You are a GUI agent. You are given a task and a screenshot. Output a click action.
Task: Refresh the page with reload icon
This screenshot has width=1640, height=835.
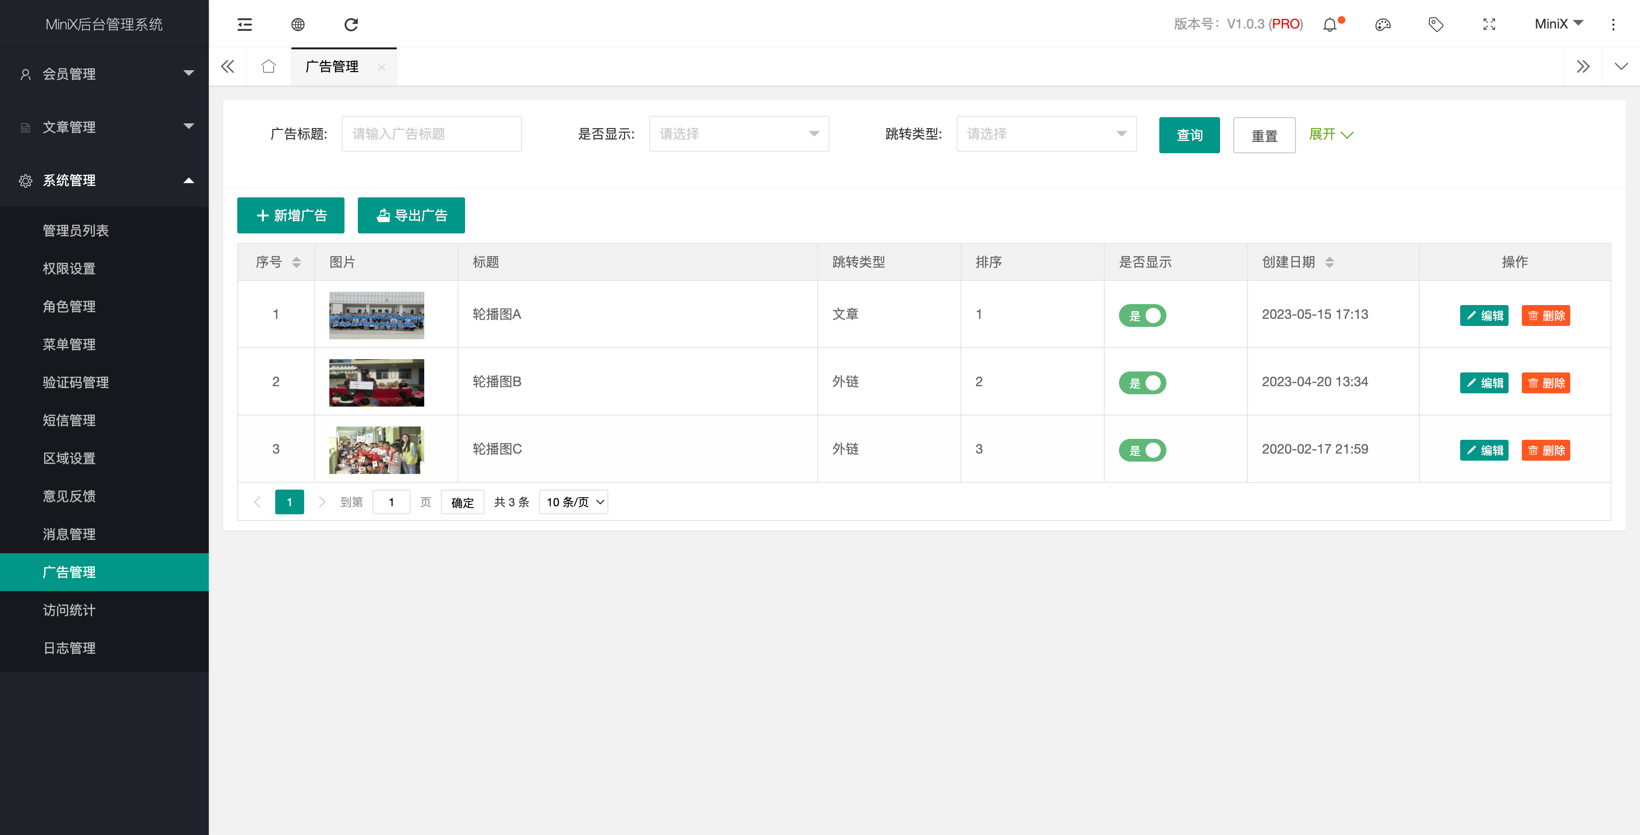pos(351,24)
